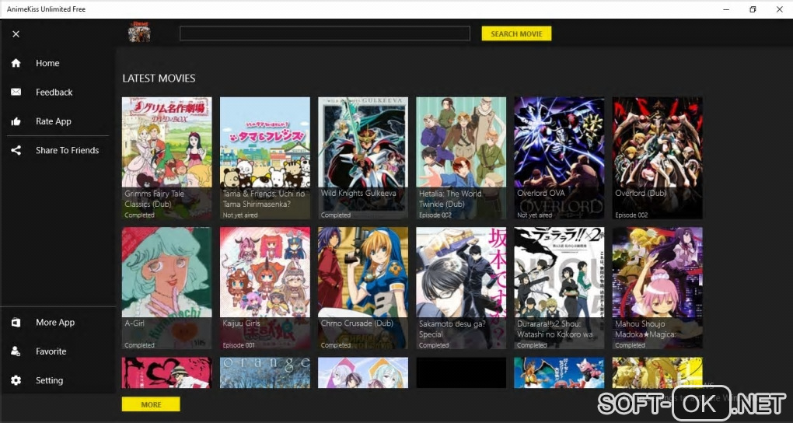Click the Kaijuu Girls title text
793x423 pixels.
(241, 323)
